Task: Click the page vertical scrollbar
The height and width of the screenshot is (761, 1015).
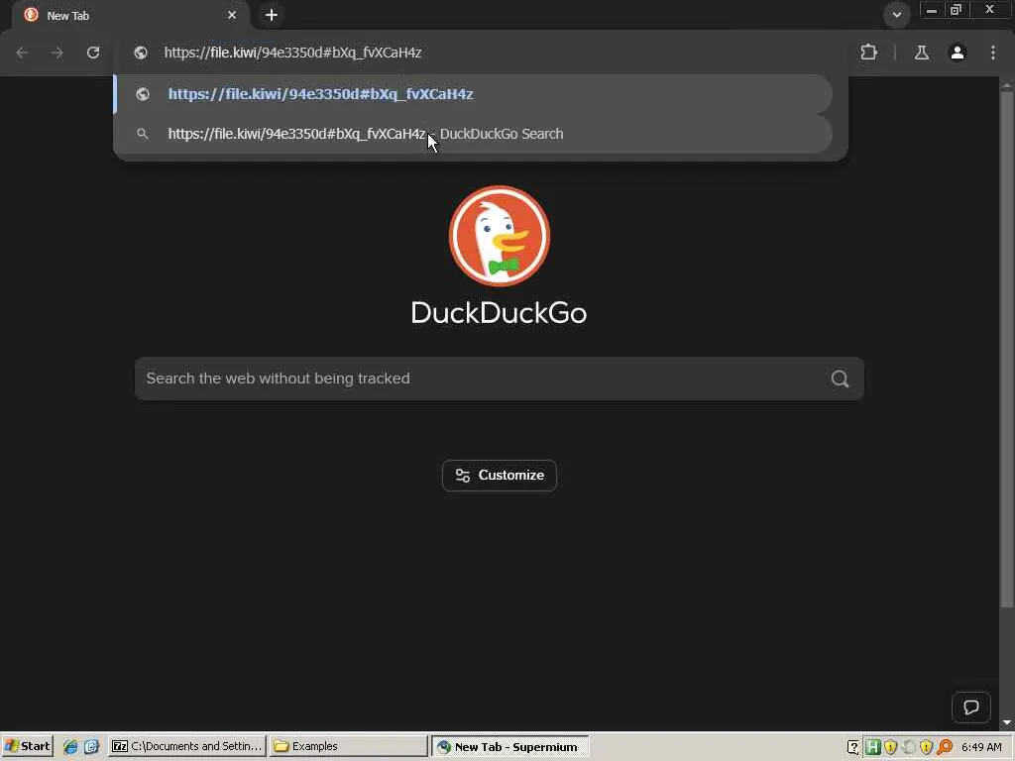Action: pos(1007,350)
